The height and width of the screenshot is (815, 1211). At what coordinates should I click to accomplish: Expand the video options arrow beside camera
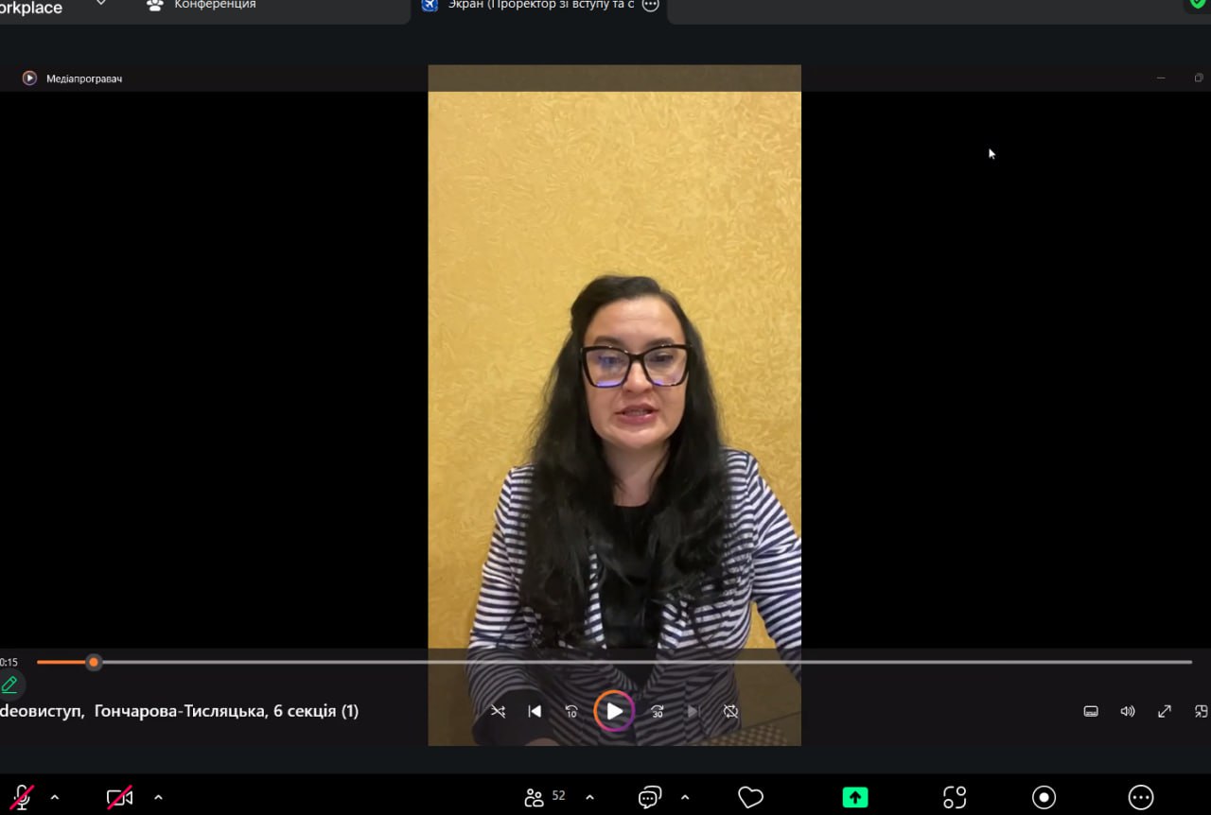coord(158,797)
